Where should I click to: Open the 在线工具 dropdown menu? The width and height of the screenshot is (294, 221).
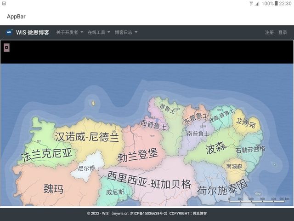(99, 33)
